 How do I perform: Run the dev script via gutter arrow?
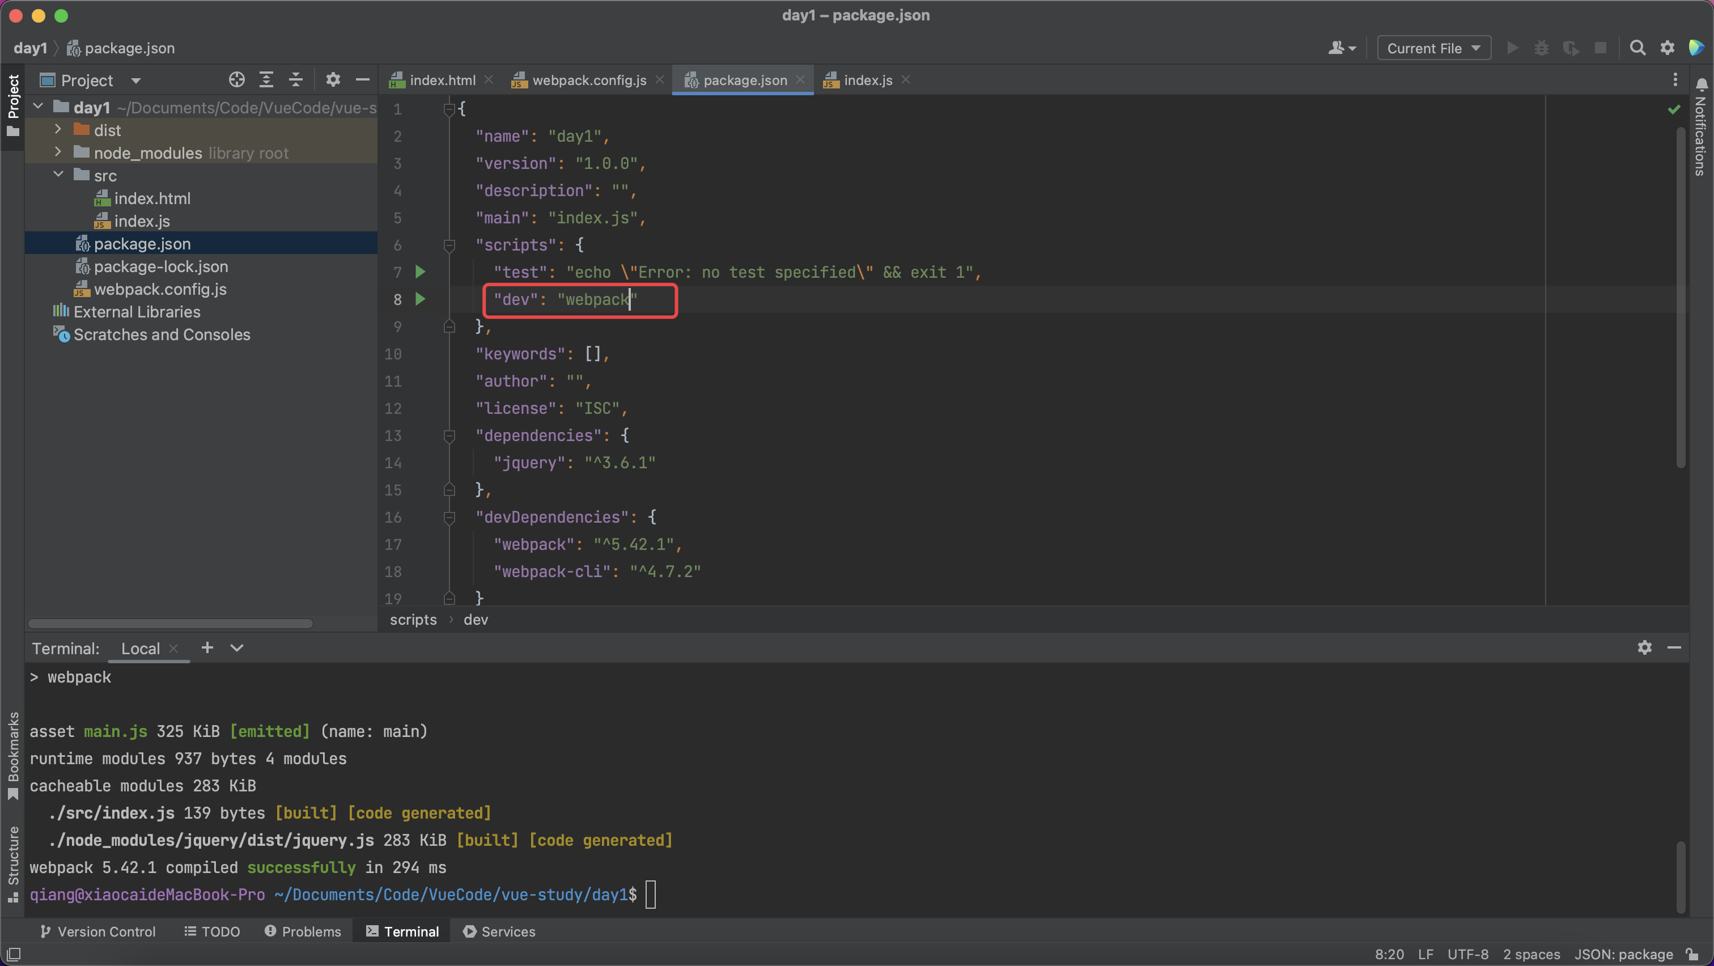pos(421,299)
